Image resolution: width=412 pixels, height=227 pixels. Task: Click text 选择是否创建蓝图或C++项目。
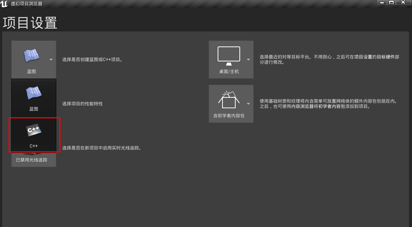92,60
